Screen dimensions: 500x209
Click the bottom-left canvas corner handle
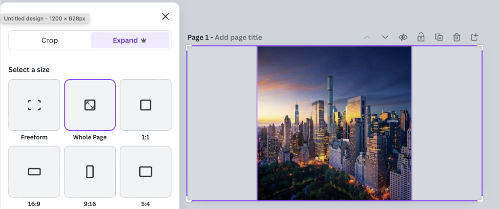[188, 199]
